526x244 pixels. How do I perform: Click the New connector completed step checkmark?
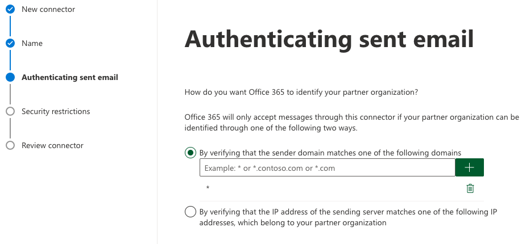[x=10, y=10]
